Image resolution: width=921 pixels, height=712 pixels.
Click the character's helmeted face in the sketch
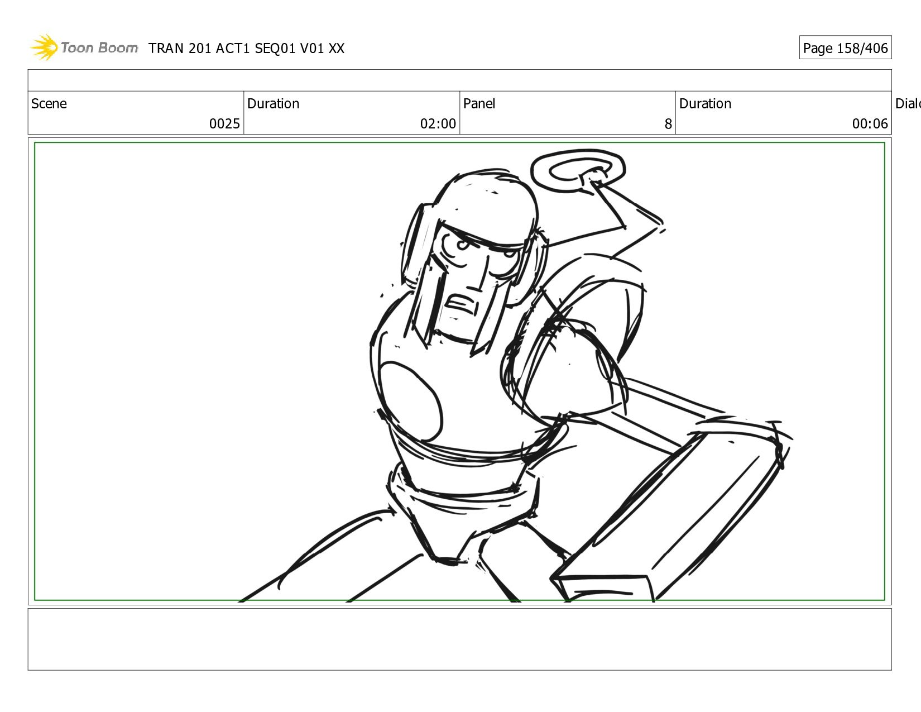tap(474, 274)
